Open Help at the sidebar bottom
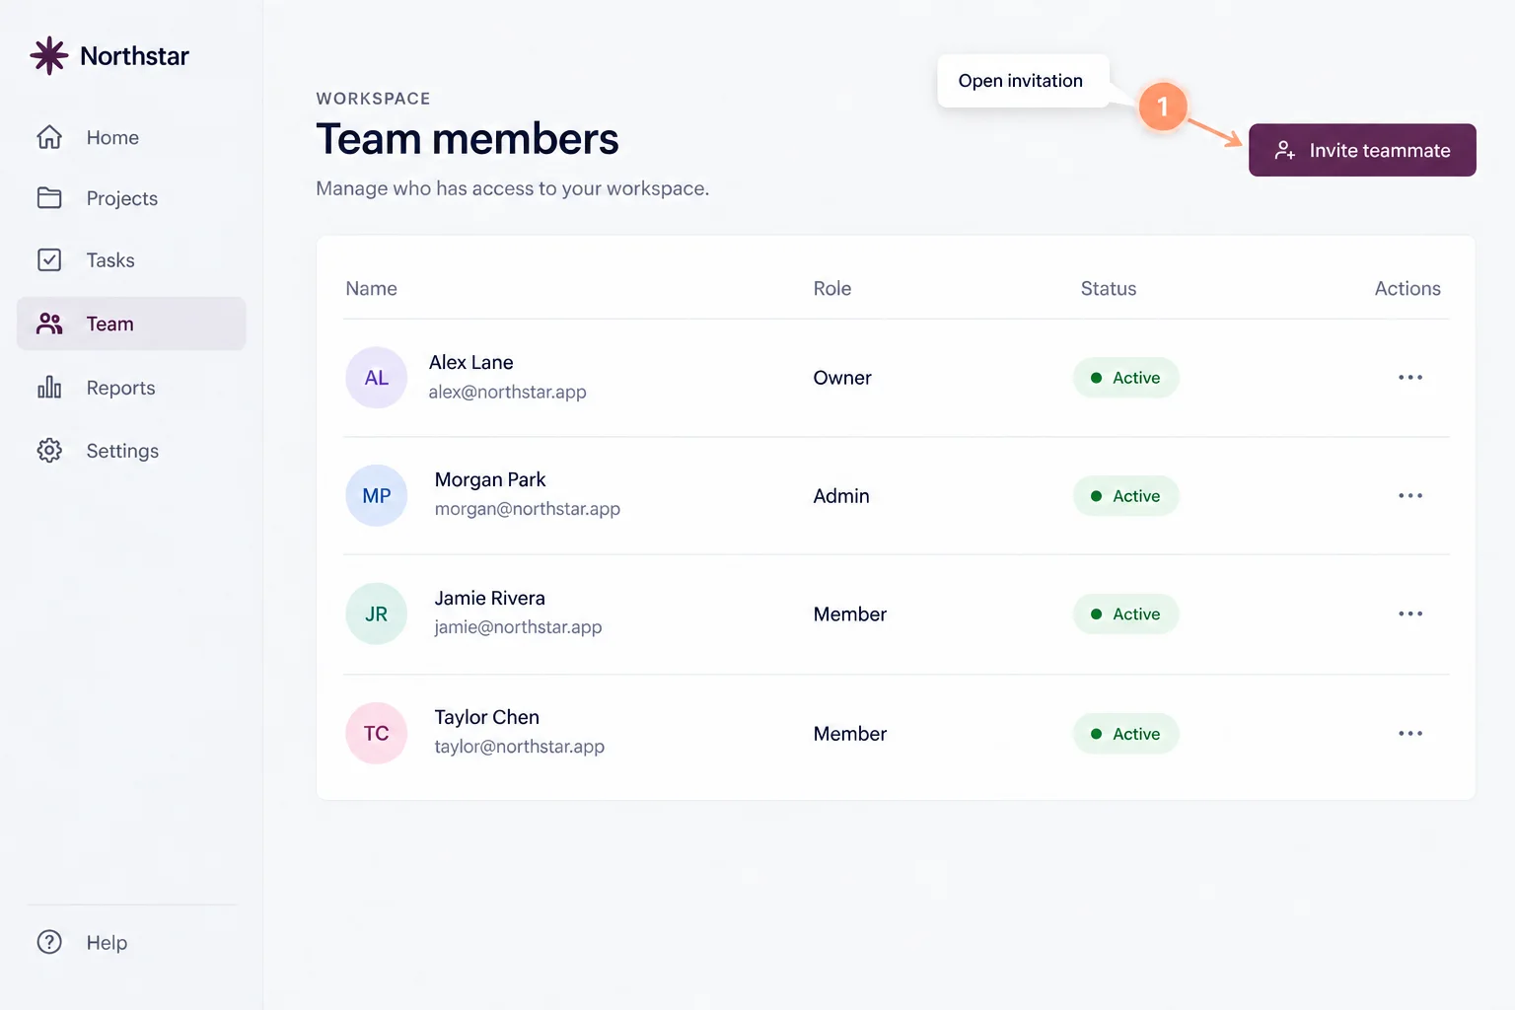 [131, 942]
